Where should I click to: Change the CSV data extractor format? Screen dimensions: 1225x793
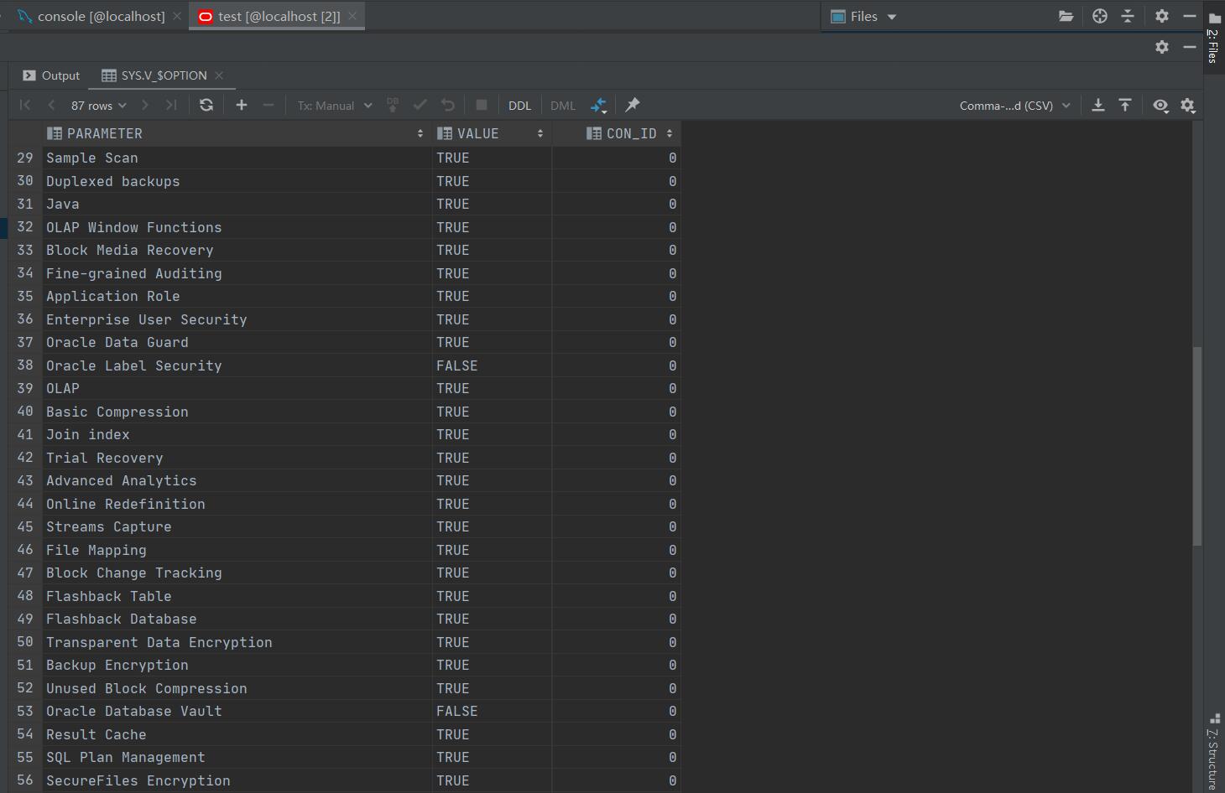(1015, 106)
